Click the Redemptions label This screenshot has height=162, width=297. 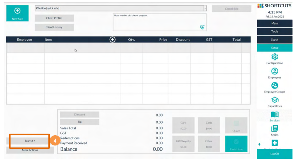tap(70, 138)
